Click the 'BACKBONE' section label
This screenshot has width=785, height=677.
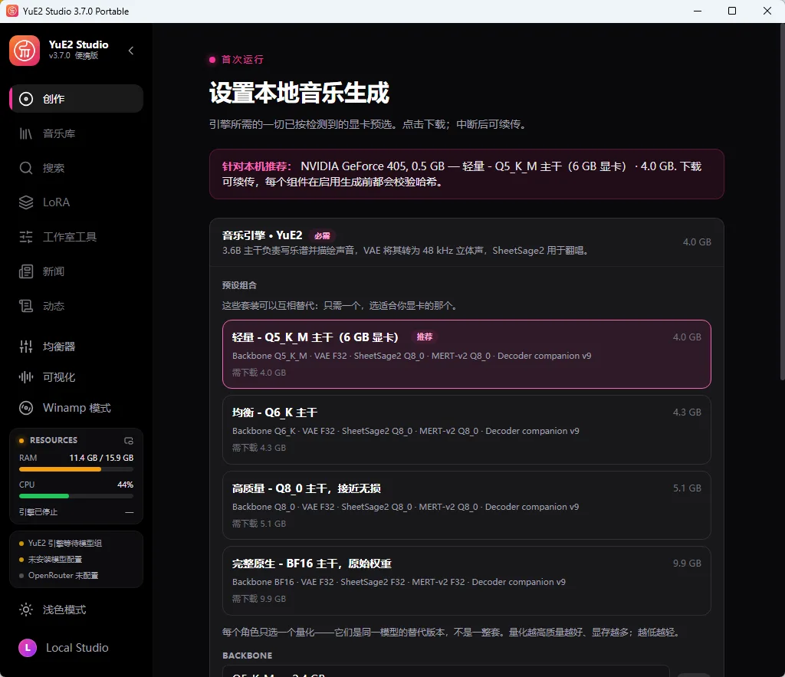pos(248,656)
